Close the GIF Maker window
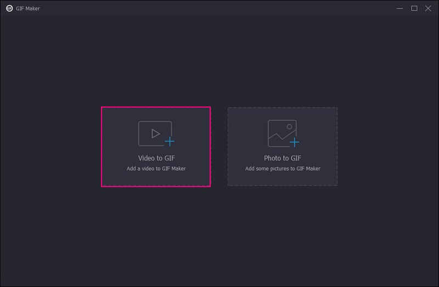The image size is (439, 287). [429, 8]
